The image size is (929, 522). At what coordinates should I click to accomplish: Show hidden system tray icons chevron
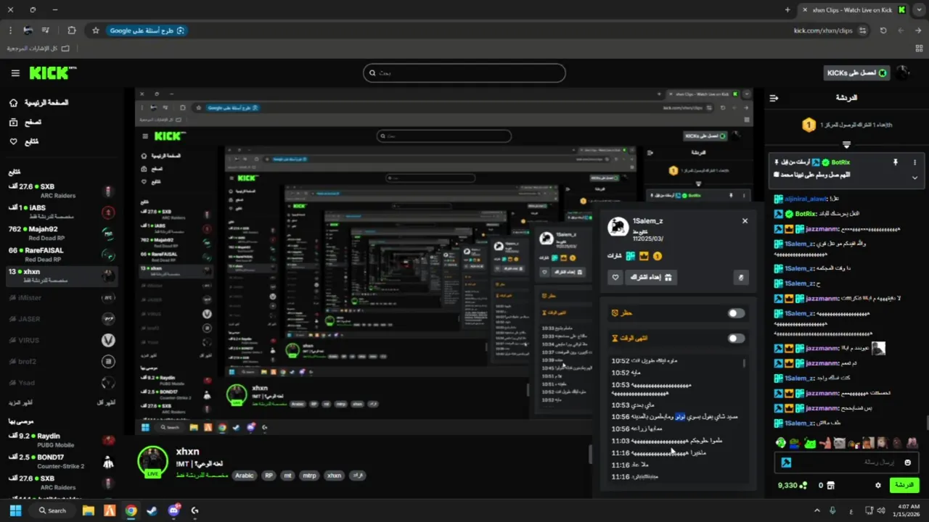click(817, 510)
